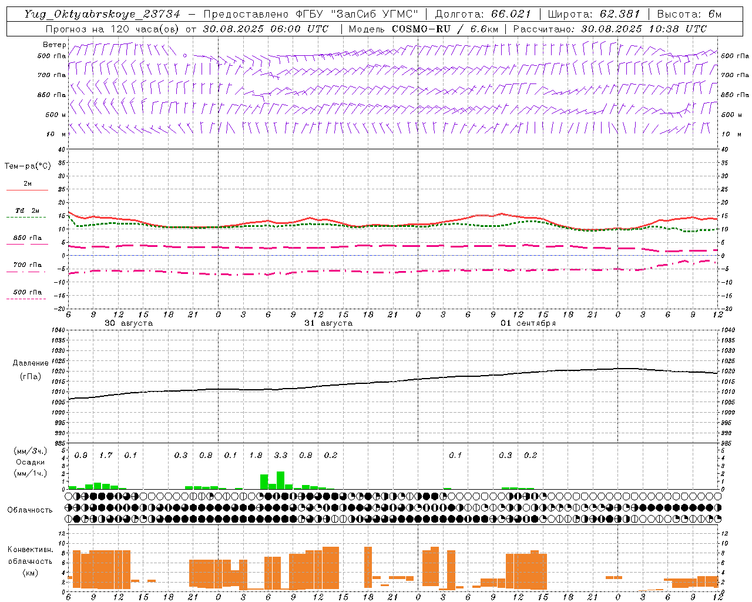Click the 'Тем-ра(°C)' temperature label
Image resolution: width=752 pixels, height=602 pixels.
pos(28,166)
